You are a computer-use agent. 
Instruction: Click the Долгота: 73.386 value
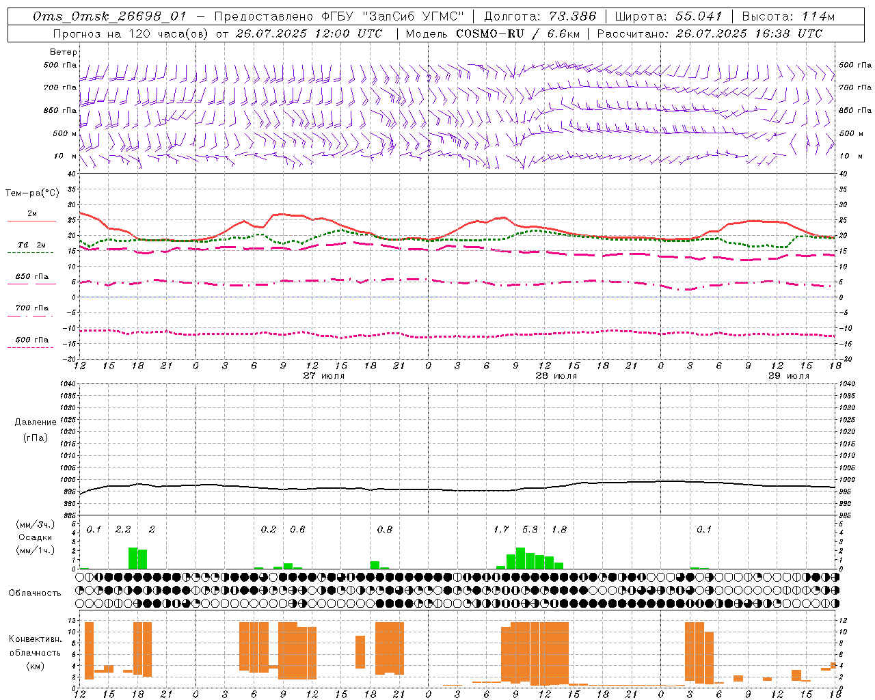[540, 16]
